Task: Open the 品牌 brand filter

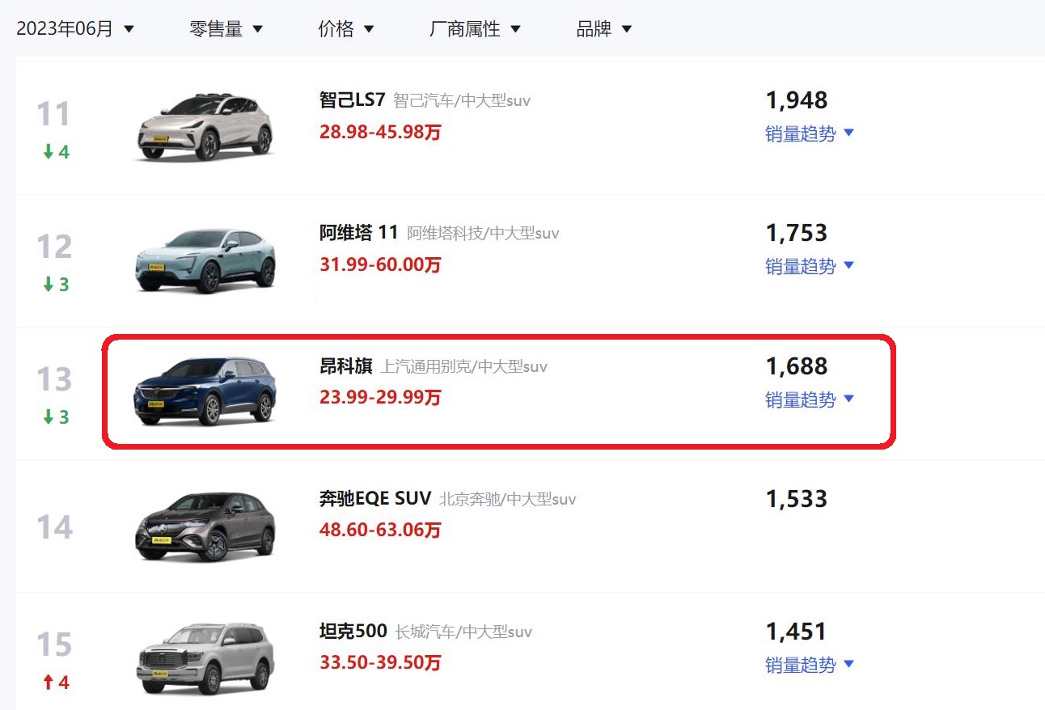Action: click(x=603, y=29)
